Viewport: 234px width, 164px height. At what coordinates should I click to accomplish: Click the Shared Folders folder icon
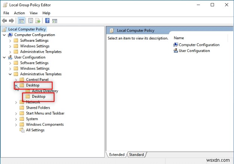point(22,108)
